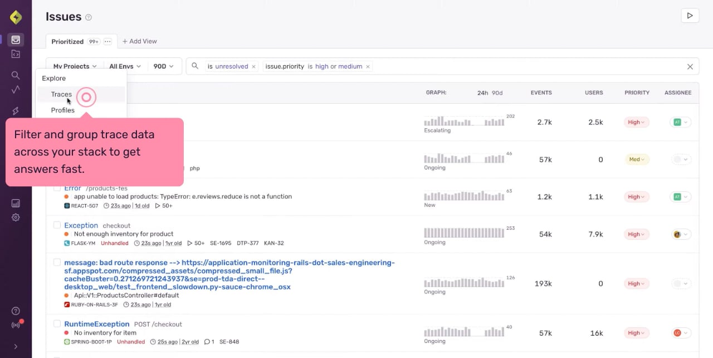713x358 pixels.
Task: Click the comment icon on RuntimeException row
Action: point(207,342)
